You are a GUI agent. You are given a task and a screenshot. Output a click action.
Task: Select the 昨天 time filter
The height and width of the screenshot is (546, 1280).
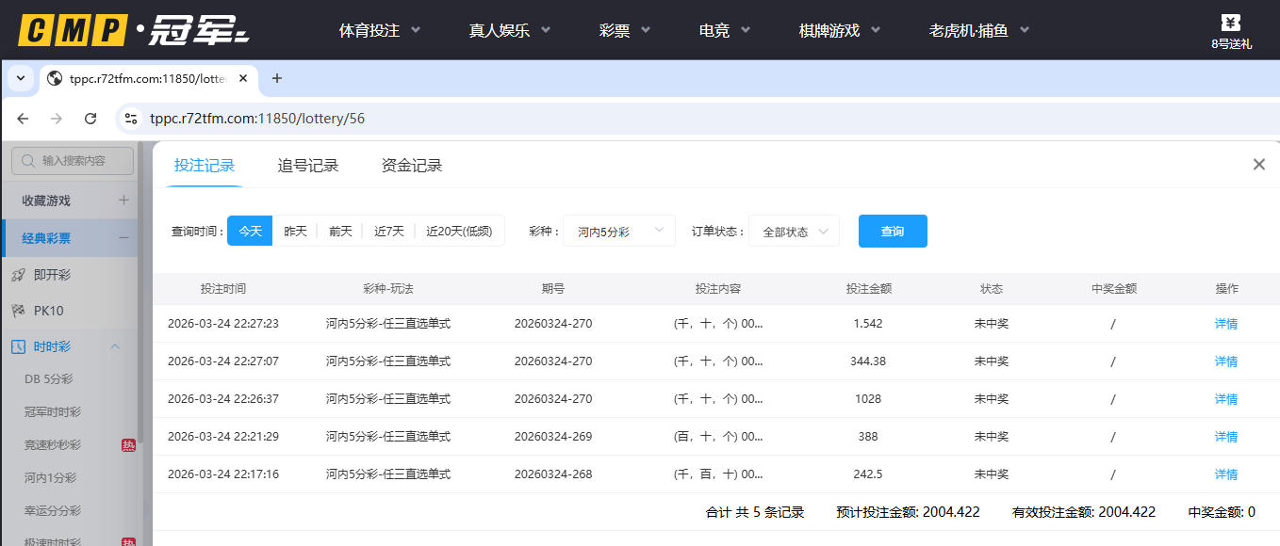pos(295,232)
